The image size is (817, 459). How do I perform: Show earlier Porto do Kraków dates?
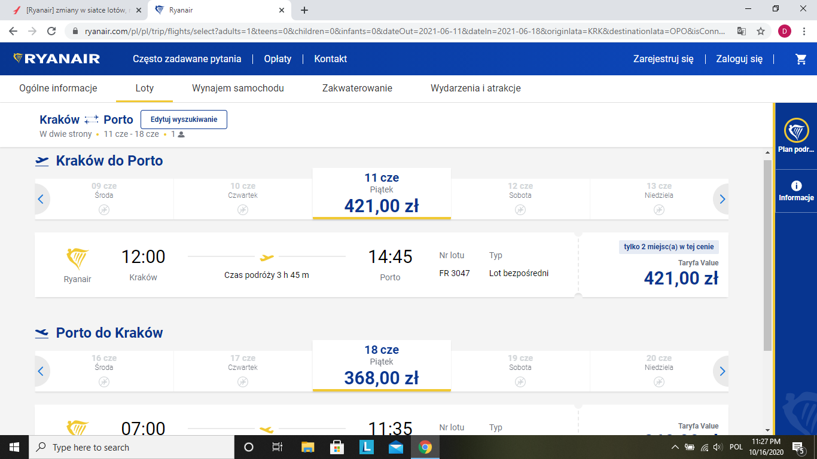(41, 371)
